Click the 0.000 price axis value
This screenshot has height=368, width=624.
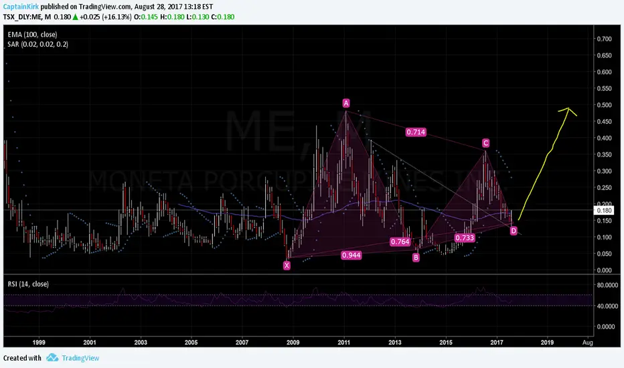(x=604, y=270)
